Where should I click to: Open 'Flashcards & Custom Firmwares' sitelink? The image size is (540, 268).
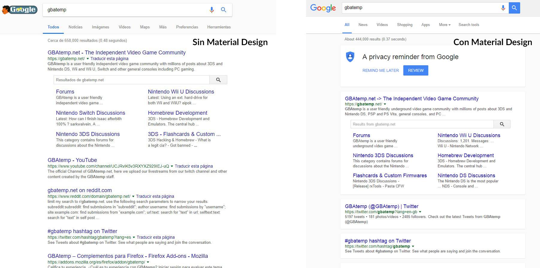pyautogui.click(x=390, y=176)
